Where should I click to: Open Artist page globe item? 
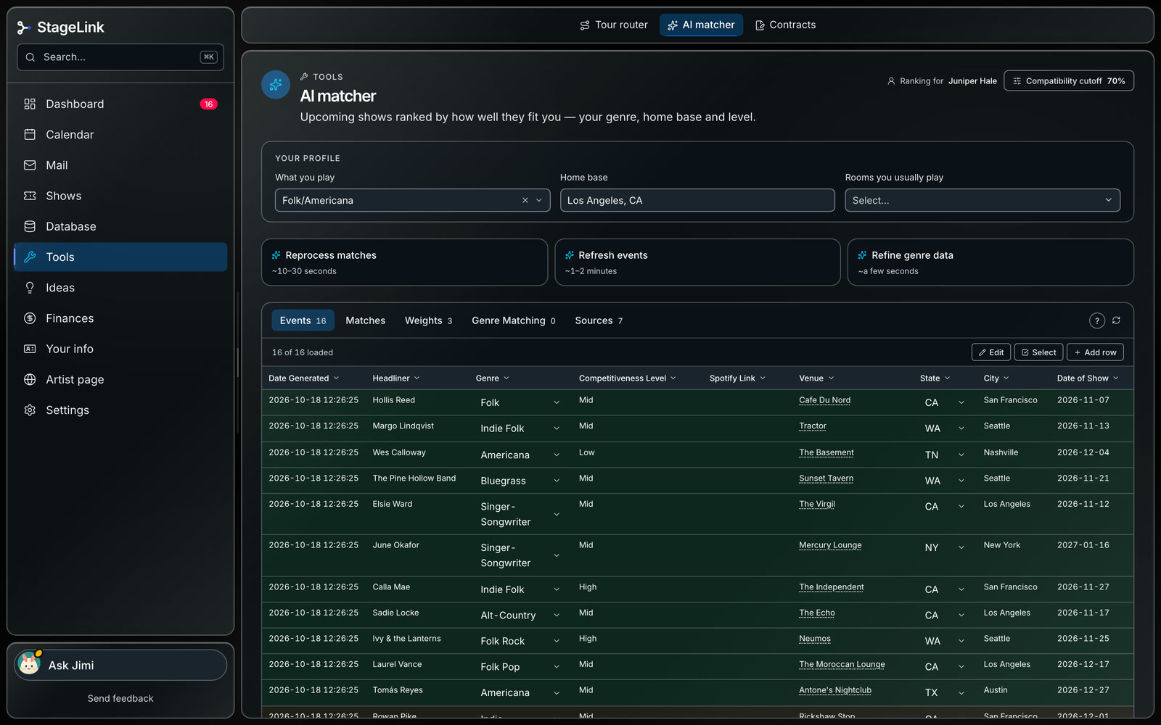[120, 379]
